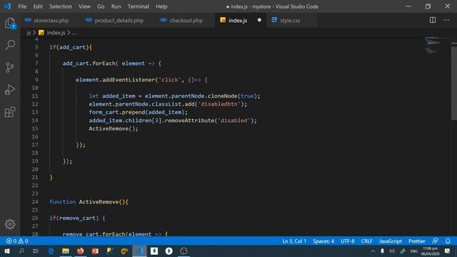Click the Visual Studio Code taskbar icon
Viewport: 457px width, 257px height.
[x=140, y=251]
